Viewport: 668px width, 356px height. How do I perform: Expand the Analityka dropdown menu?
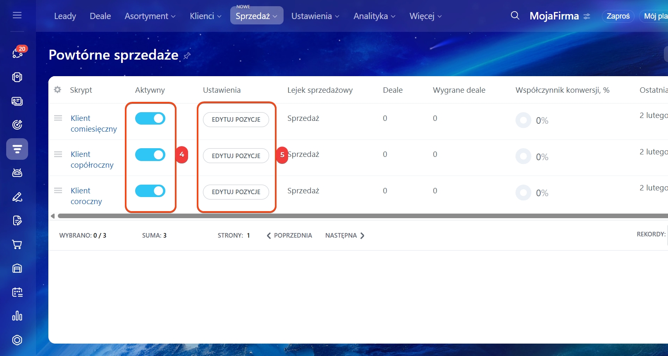coord(374,16)
